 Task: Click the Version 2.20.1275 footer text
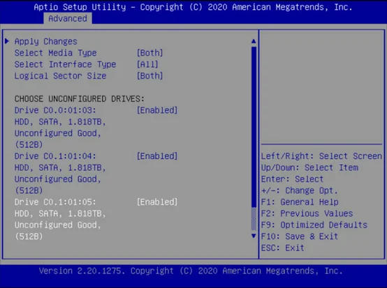click(191, 271)
